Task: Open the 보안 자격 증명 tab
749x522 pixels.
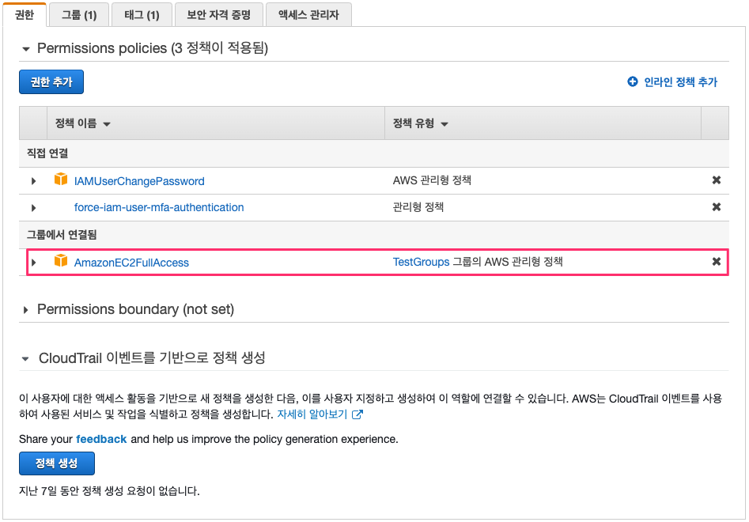Action: [x=219, y=15]
